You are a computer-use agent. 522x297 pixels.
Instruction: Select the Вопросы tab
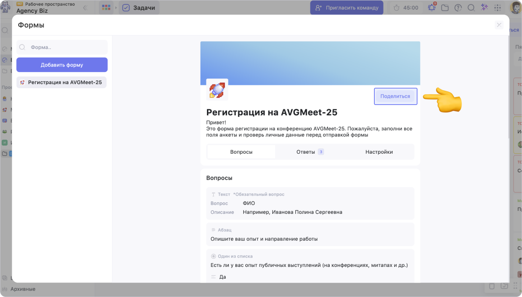241,152
